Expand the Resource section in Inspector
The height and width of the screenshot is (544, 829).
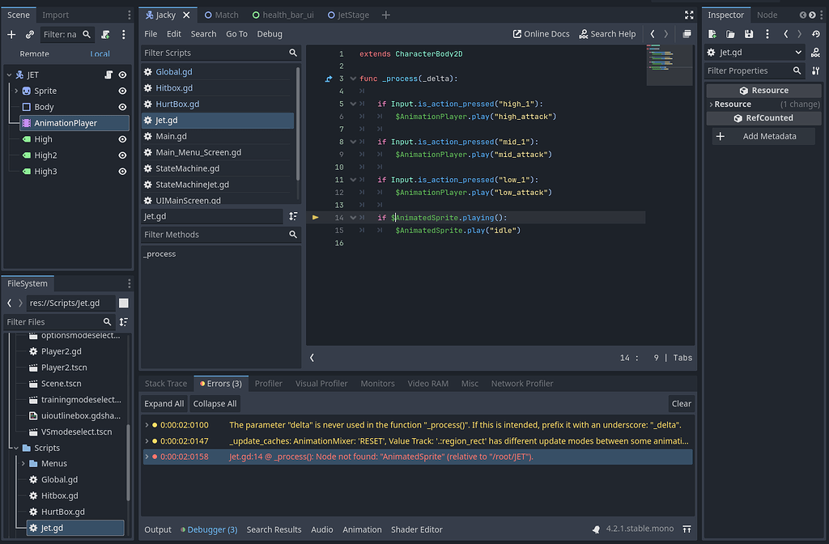tap(732, 104)
